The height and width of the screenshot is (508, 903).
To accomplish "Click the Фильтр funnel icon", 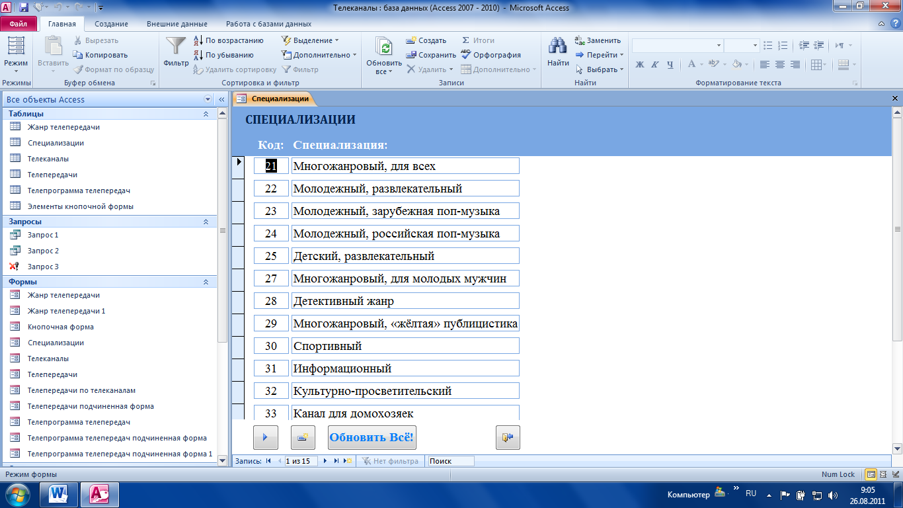I will (176, 52).
